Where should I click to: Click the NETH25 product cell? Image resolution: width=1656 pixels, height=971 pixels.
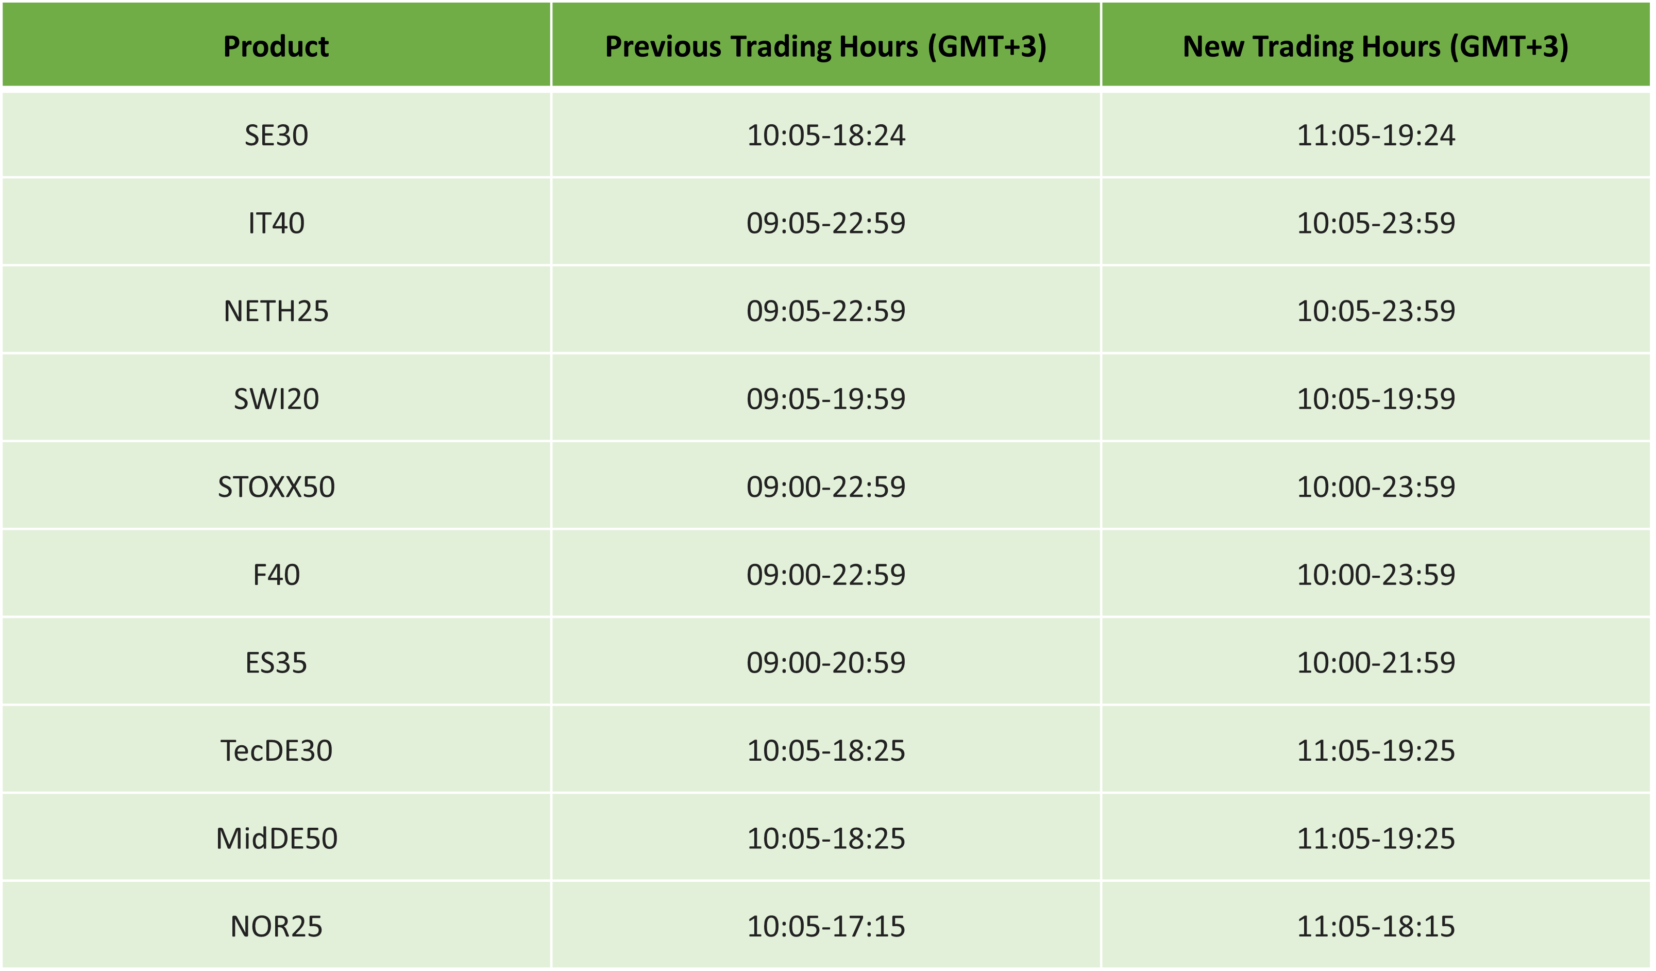(276, 311)
